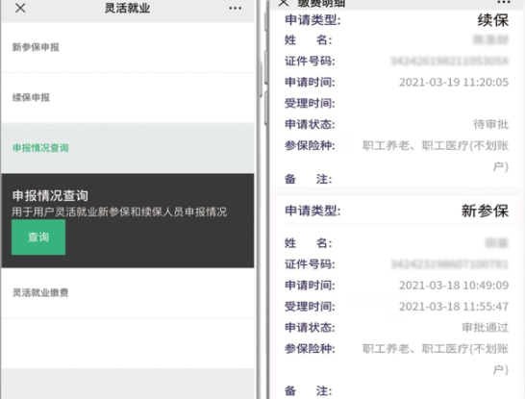Screen dimensions: 525x399
Task: Click the 受理时间 label in the 新参保 record
Action: point(310,307)
